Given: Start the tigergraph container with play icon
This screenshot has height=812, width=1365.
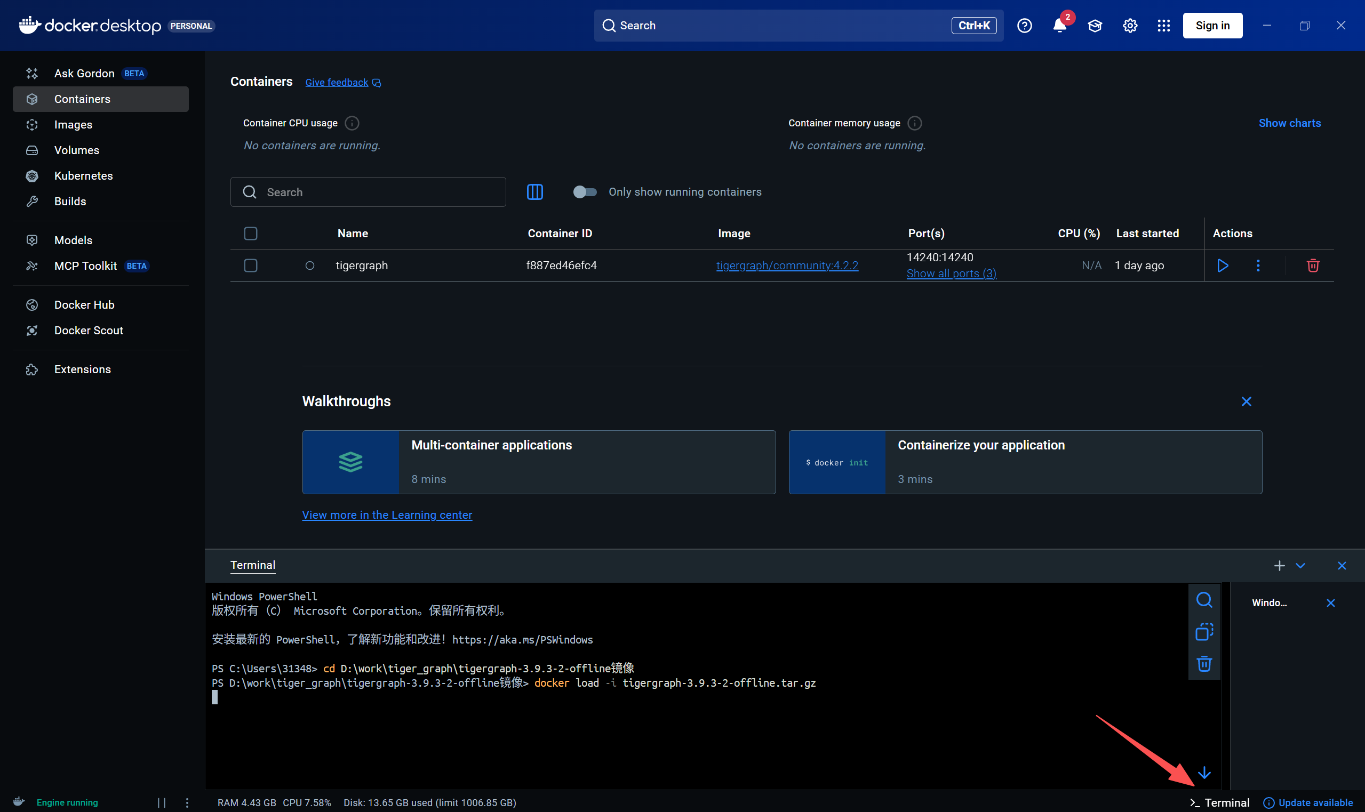Looking at the screenshot, I should point(1222,266).
